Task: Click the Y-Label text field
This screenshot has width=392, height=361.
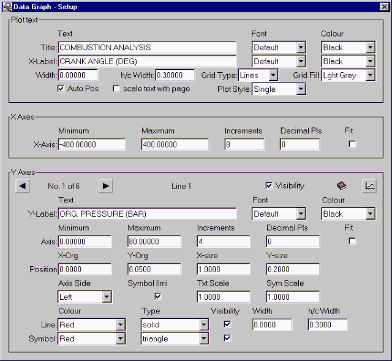Action: 147,214
